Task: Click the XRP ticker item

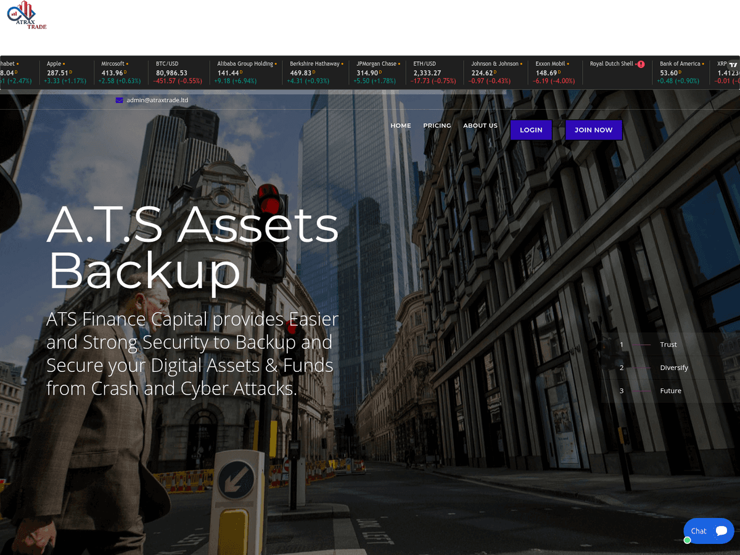Action: 725,72
